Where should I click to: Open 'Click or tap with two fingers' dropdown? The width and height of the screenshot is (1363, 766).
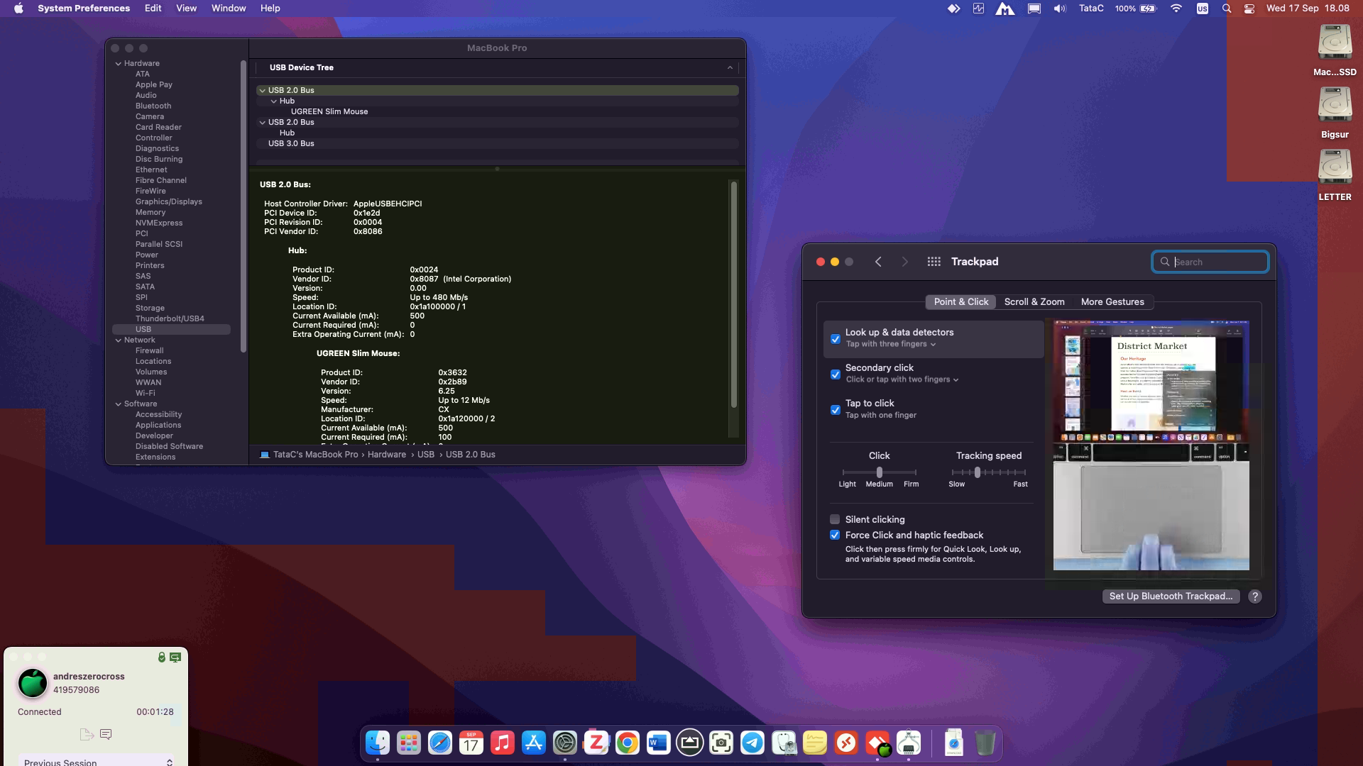pyautogui.click(x=902, y=379)
